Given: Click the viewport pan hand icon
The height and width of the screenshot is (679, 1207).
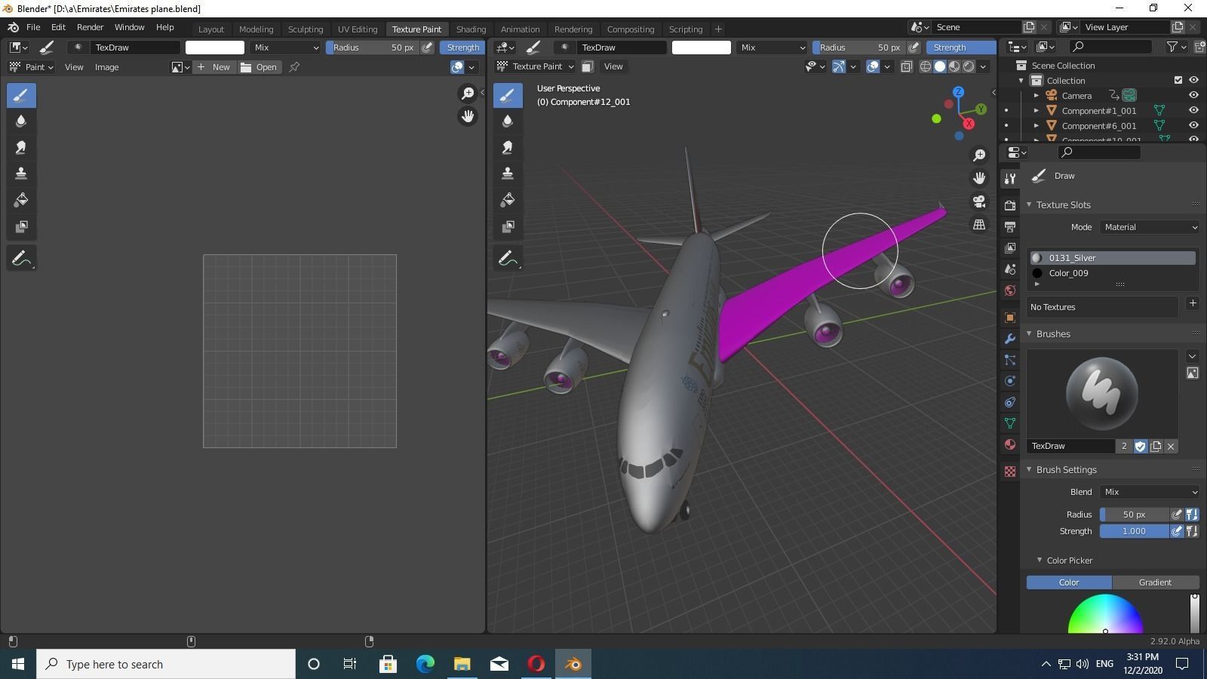Looking at the screenshot, I should (x=979, y=178).
